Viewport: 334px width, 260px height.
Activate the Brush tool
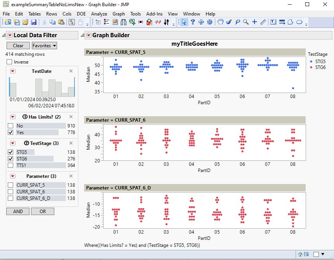click(x=228, y=22)
